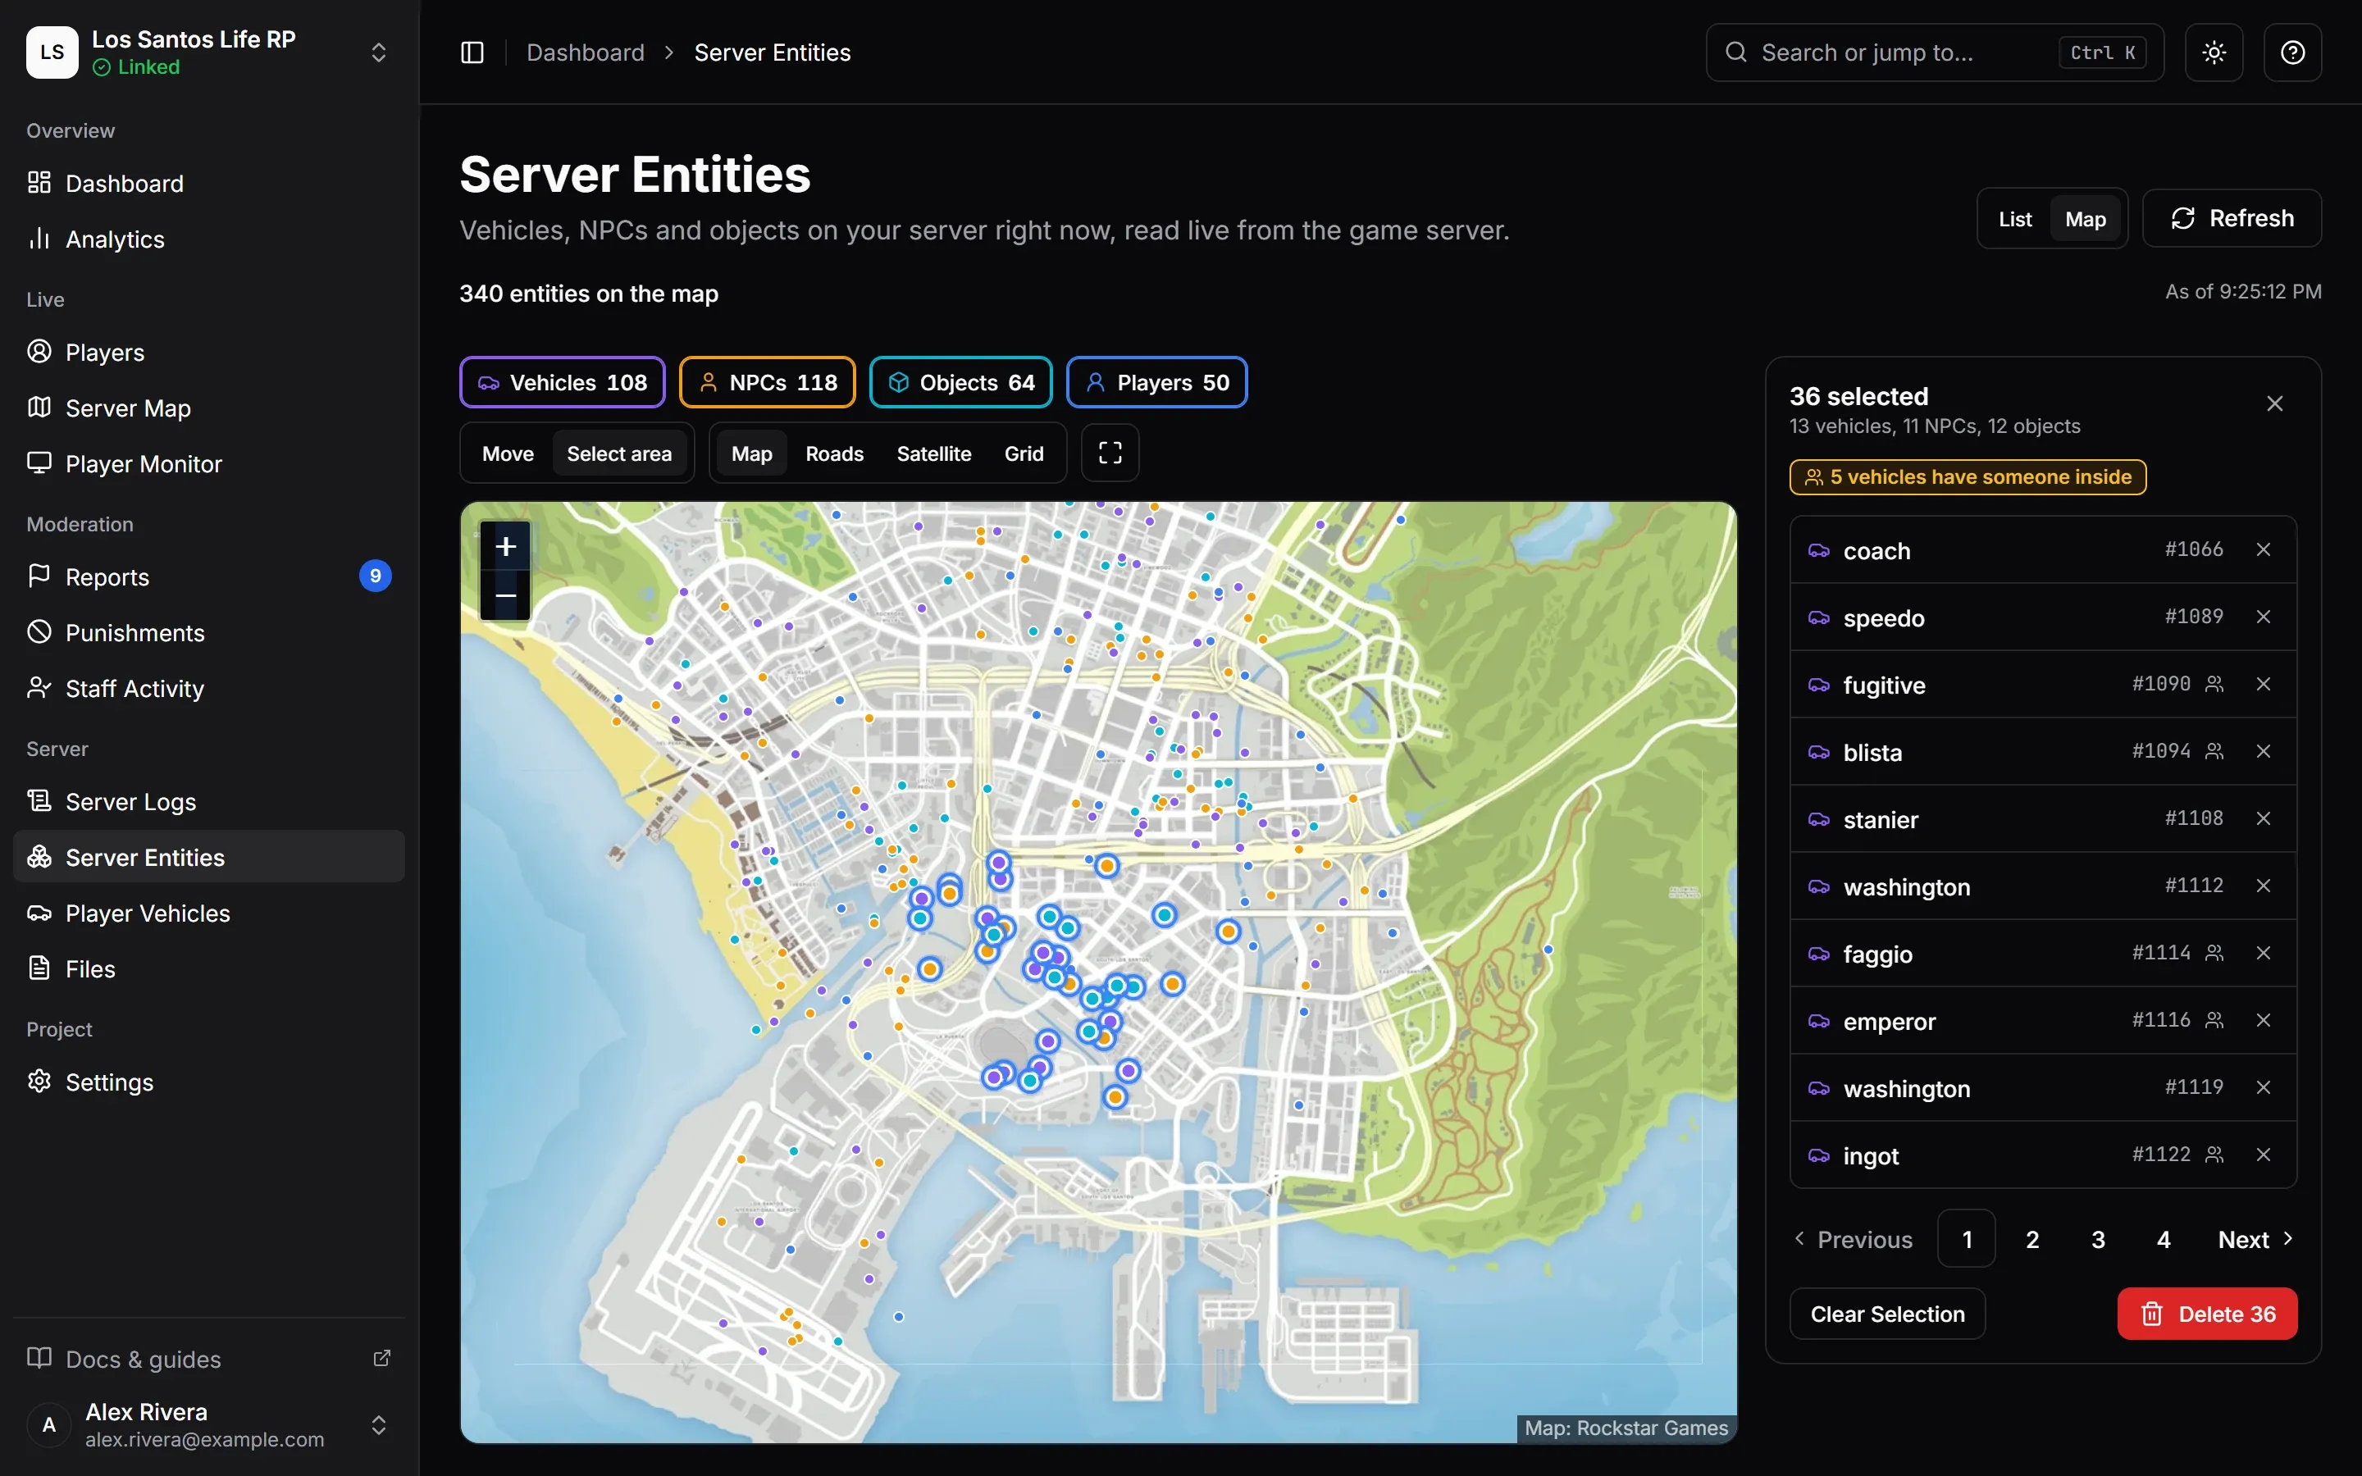This screenshot has width=2362, height=1476.
Task: Open Player Vehicles in sidebar
Action: (209, 913)
